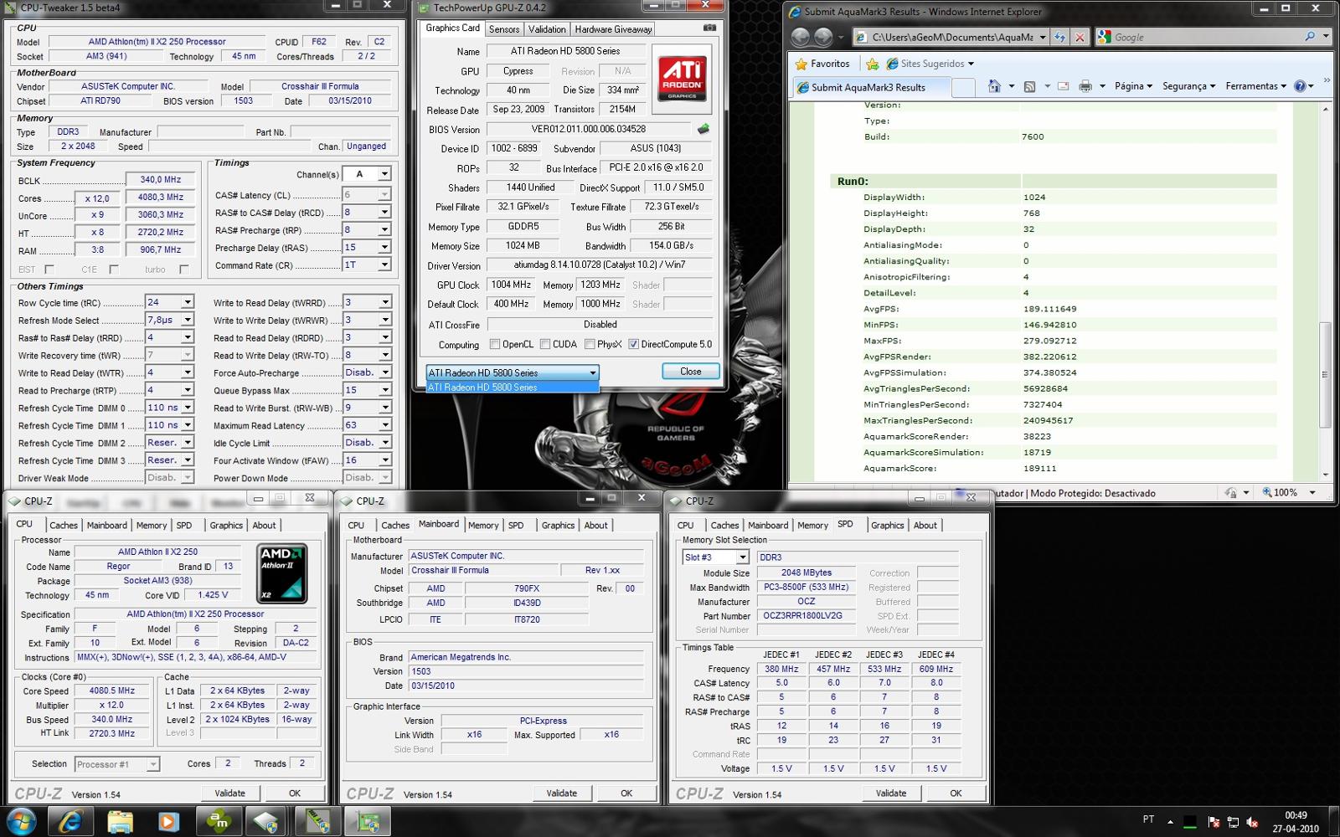The width and height of the screenshot is (1340, 837).
Task: Toggle the DirectCompute 5.0 checkbox
Action: point(633,344)
